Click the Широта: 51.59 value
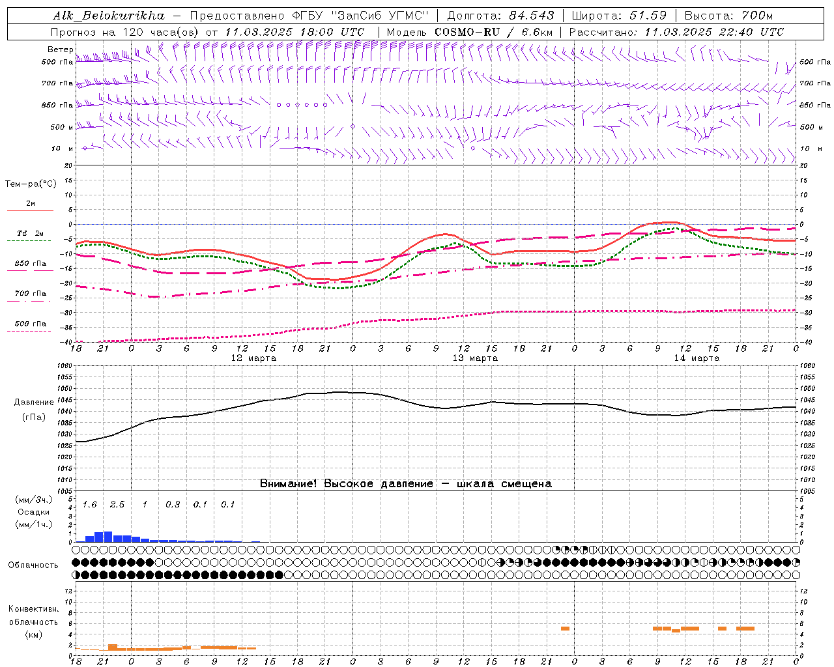Viewport: 834px width, 667px height. pos(620,16)
